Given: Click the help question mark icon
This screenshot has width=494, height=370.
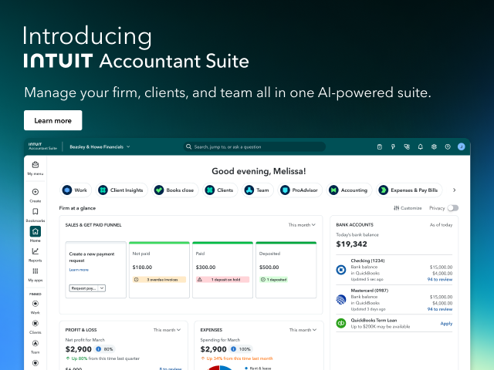Looking at the screenshot, I should pos(448,146).
